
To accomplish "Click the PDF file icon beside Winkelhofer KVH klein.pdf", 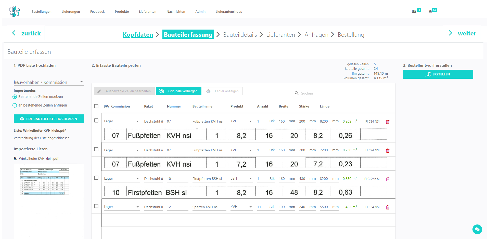I will click(x=15, y=158).
